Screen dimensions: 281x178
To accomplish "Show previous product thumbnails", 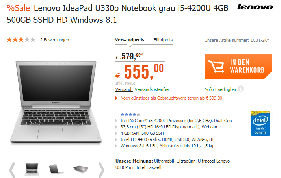I will click(x=12, y=170).
